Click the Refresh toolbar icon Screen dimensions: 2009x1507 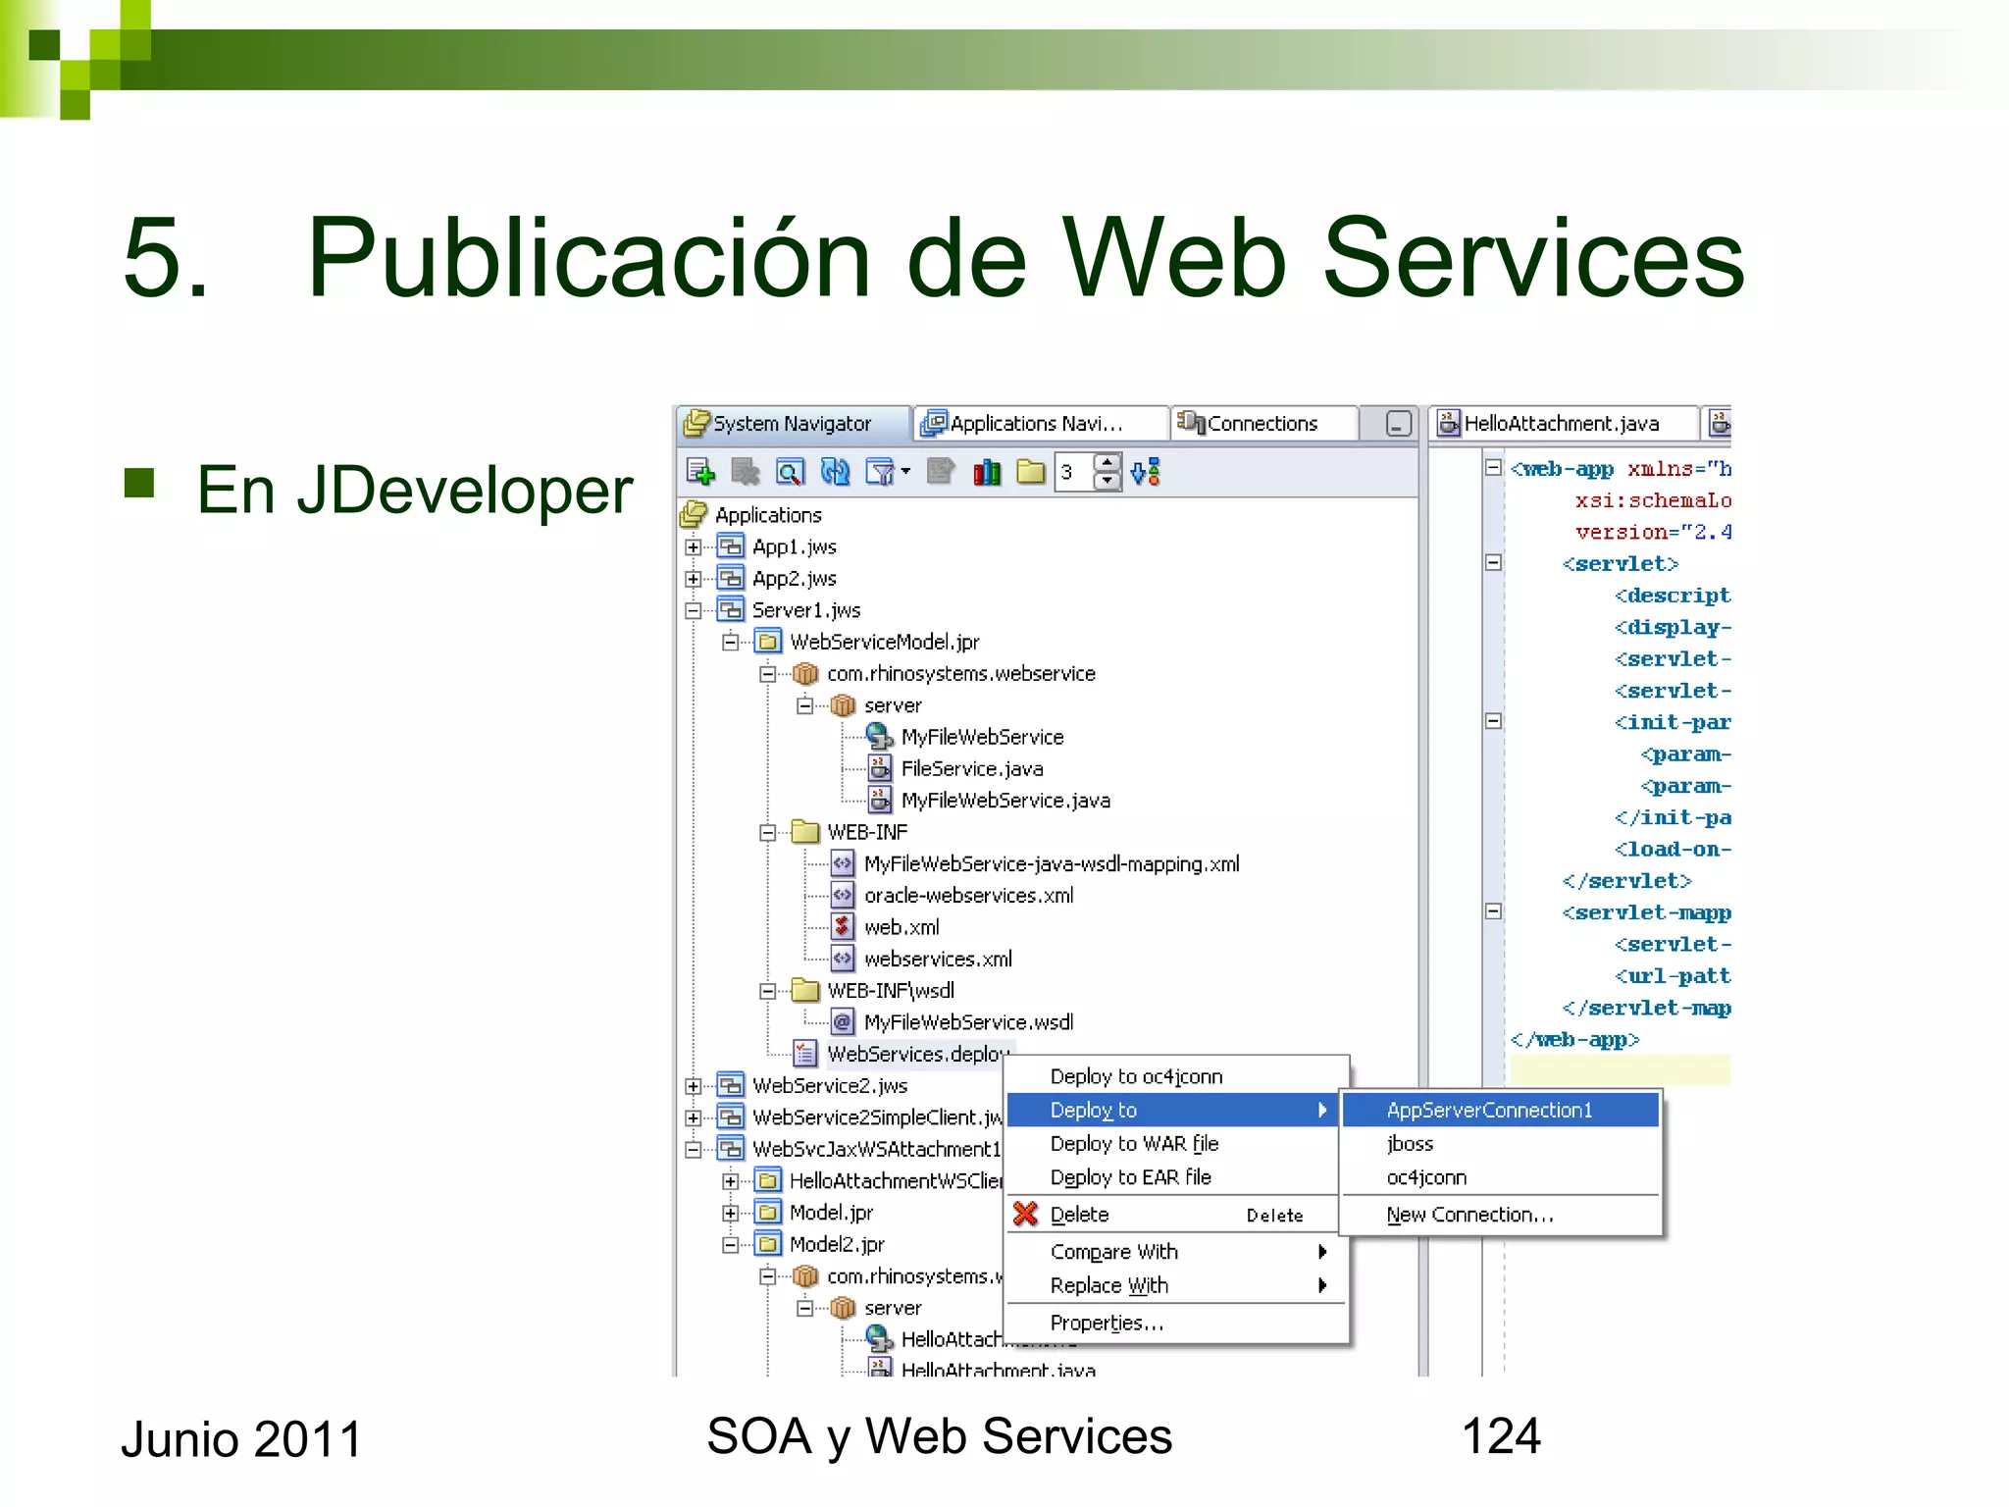coord(835,472)
